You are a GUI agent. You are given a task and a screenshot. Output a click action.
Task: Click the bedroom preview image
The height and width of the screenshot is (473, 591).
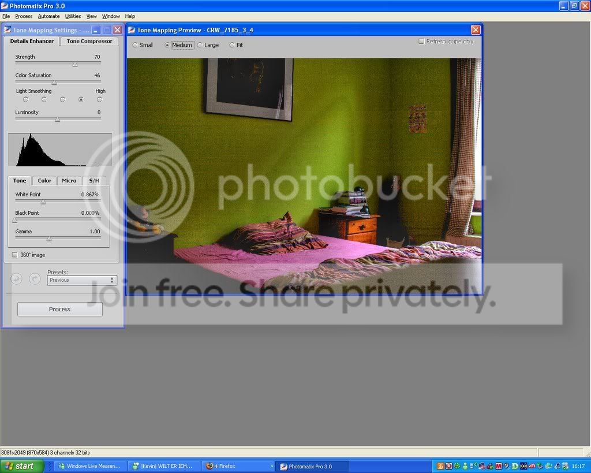304,176
